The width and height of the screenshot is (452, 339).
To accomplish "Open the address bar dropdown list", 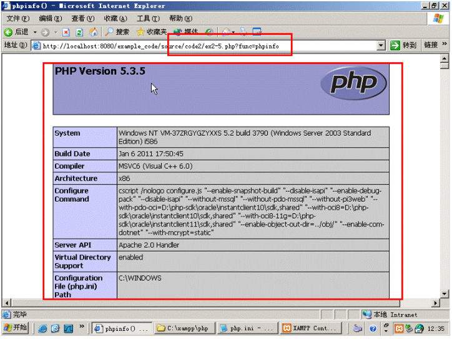I will (x=381, y=45).
